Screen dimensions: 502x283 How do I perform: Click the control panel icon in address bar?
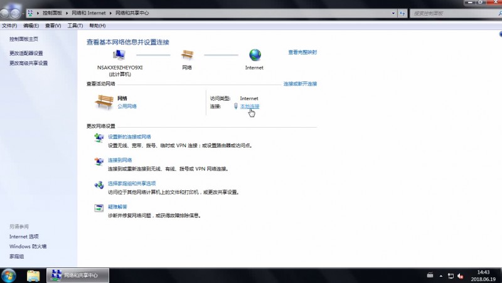click(x=30, y=13)
